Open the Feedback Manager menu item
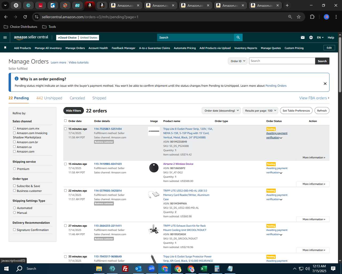The height and width of the screenshot is (274, 342). tap(123, 48)
